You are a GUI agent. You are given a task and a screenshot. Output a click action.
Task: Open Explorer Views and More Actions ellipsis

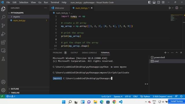tap(45, 8)
